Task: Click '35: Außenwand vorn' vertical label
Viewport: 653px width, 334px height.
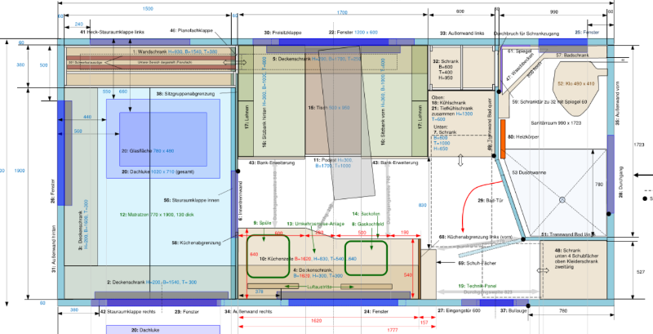Action: click(618, 102)
